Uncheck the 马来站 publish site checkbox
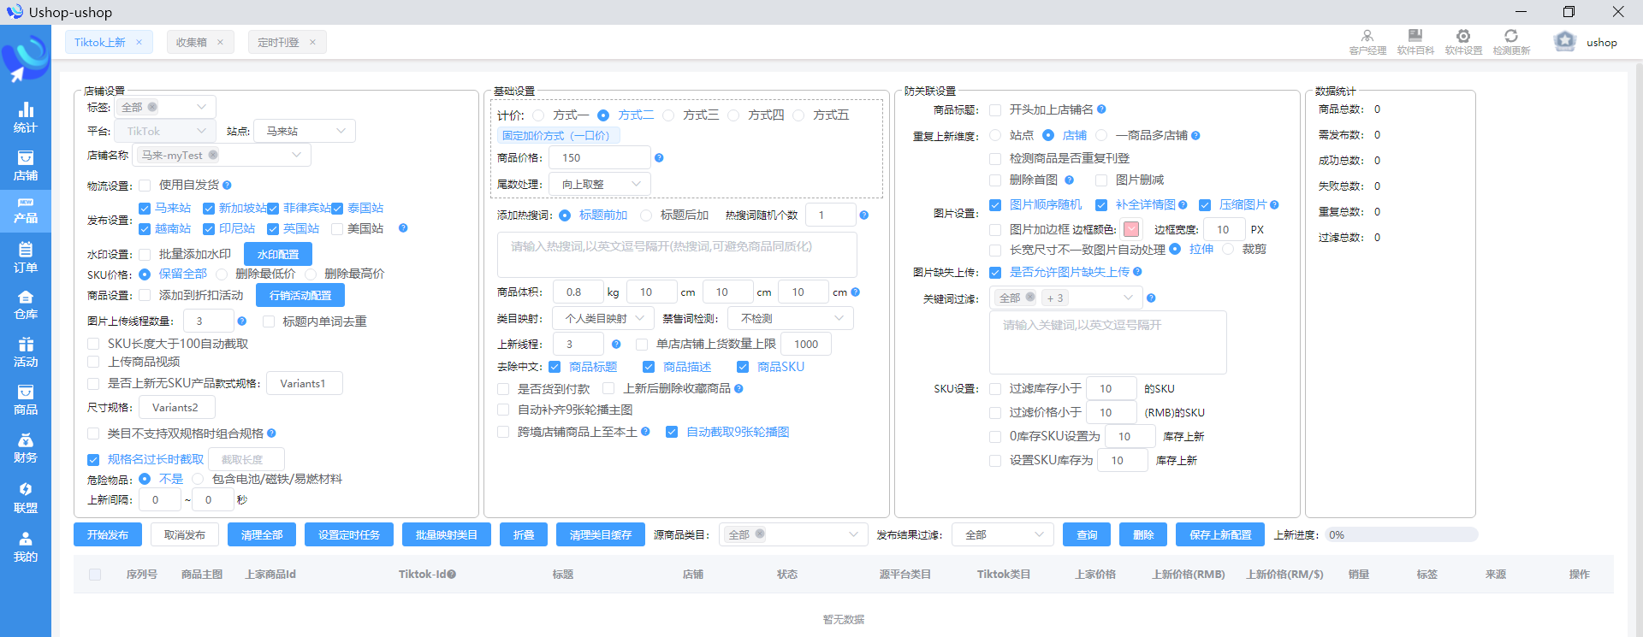 tap(145, 209)
